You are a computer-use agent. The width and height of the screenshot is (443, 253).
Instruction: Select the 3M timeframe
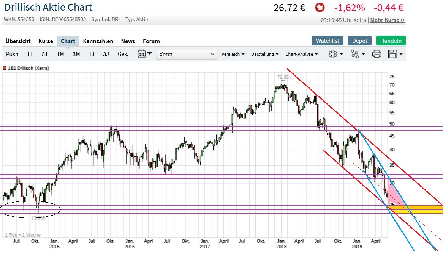point(76,54)
